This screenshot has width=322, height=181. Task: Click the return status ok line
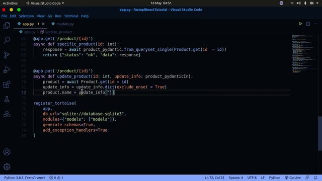point(92,55)
